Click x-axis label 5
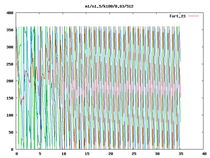This screenshot has height=158, width=210. tap(40, 154)
